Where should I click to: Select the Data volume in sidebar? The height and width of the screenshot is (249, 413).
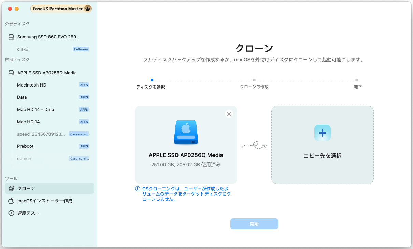click(22, 97)
